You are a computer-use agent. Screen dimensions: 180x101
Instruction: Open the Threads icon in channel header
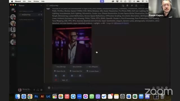123,6
